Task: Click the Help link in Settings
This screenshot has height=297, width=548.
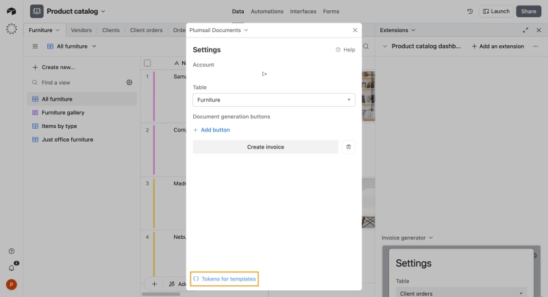Action: point(345,49)
